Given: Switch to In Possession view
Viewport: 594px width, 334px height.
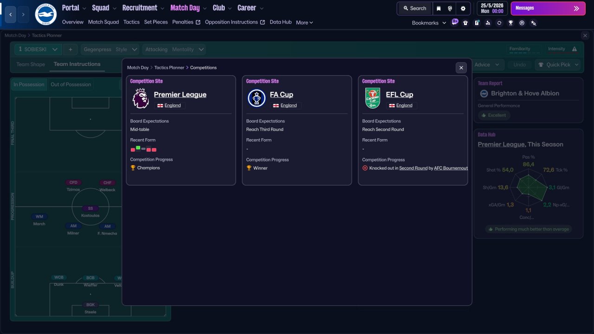Looking at the screenshot, I should click(29, 84).
